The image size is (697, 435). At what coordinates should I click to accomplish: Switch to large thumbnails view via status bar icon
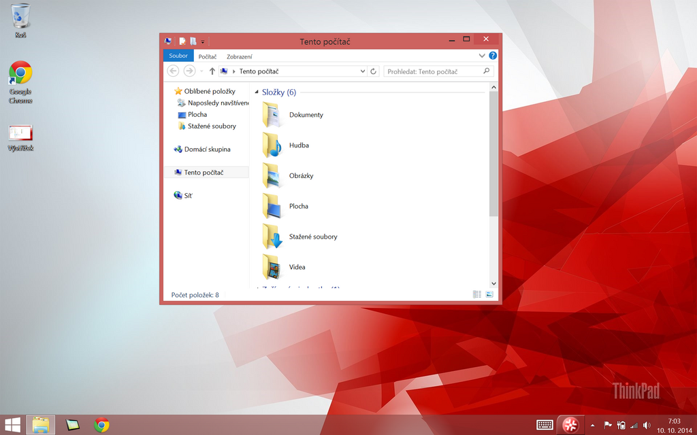(489, 294)
